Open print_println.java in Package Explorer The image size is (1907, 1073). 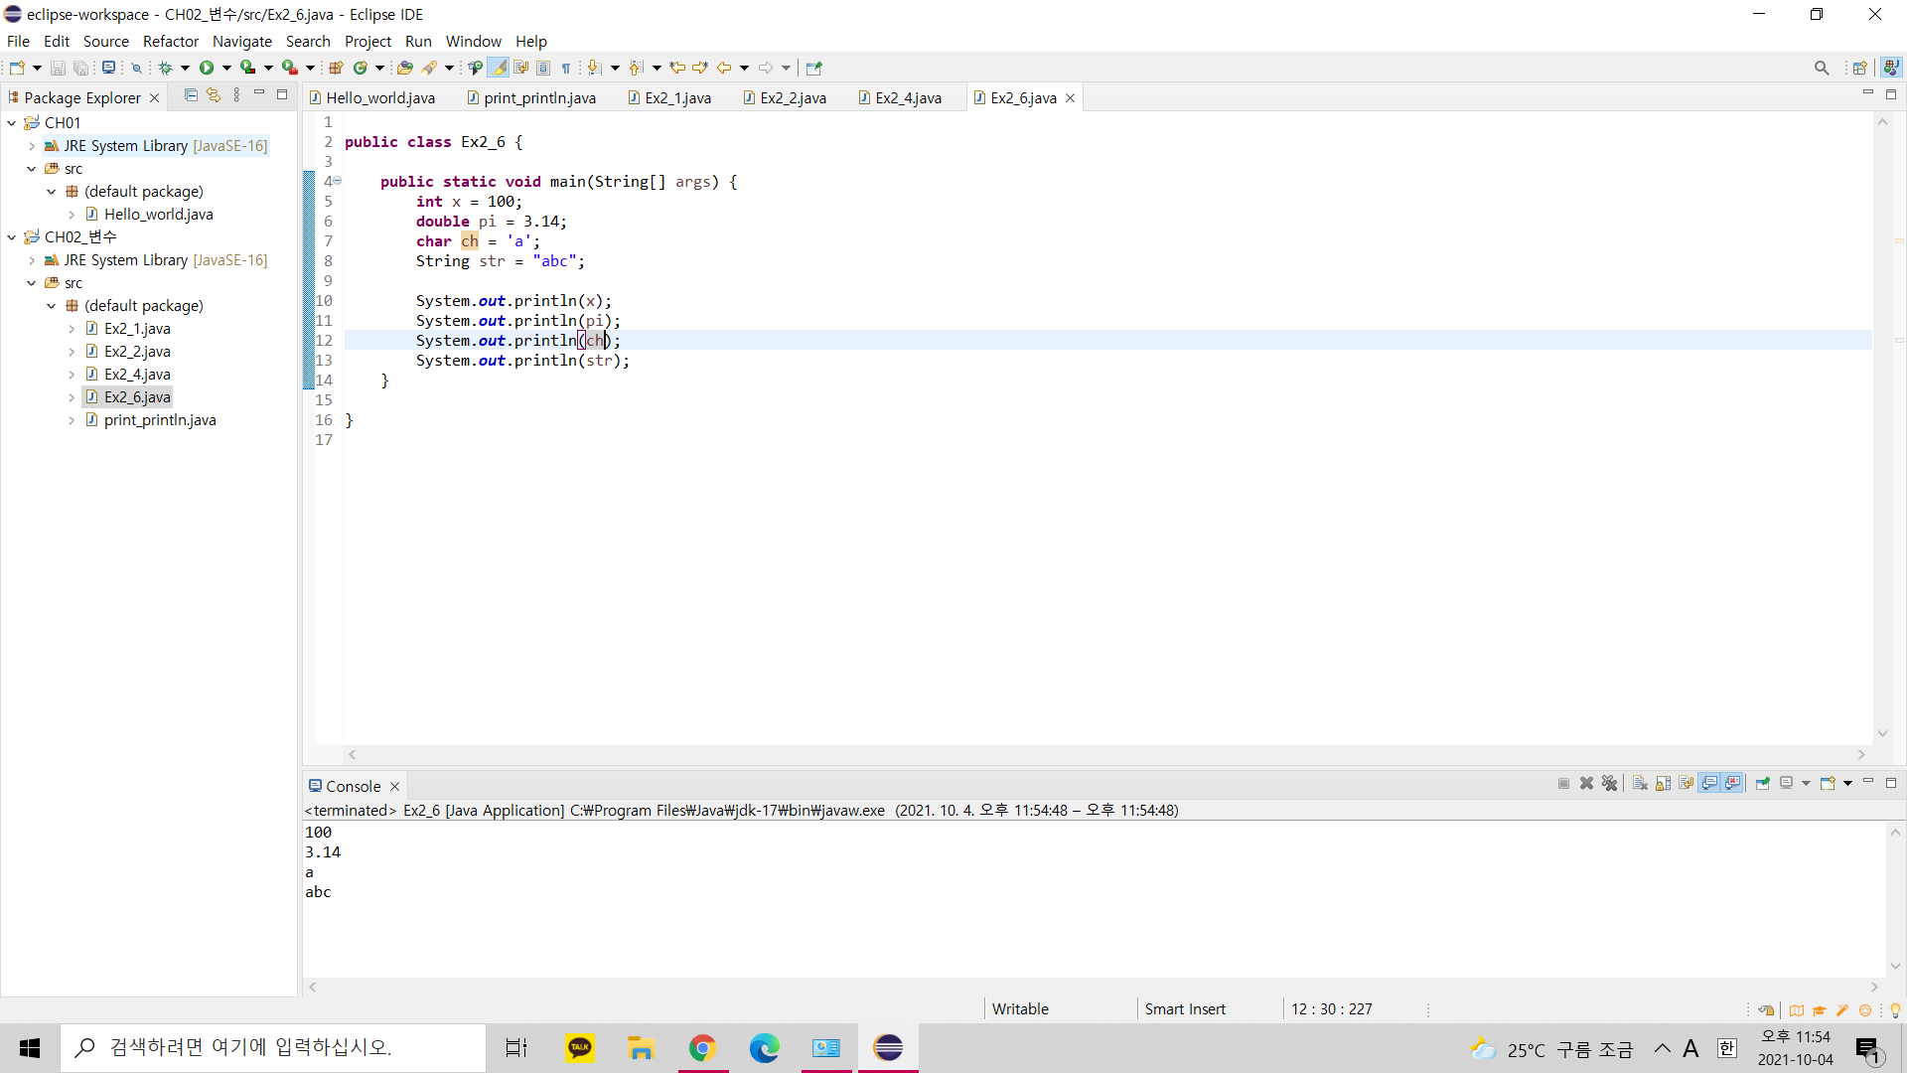159,420
